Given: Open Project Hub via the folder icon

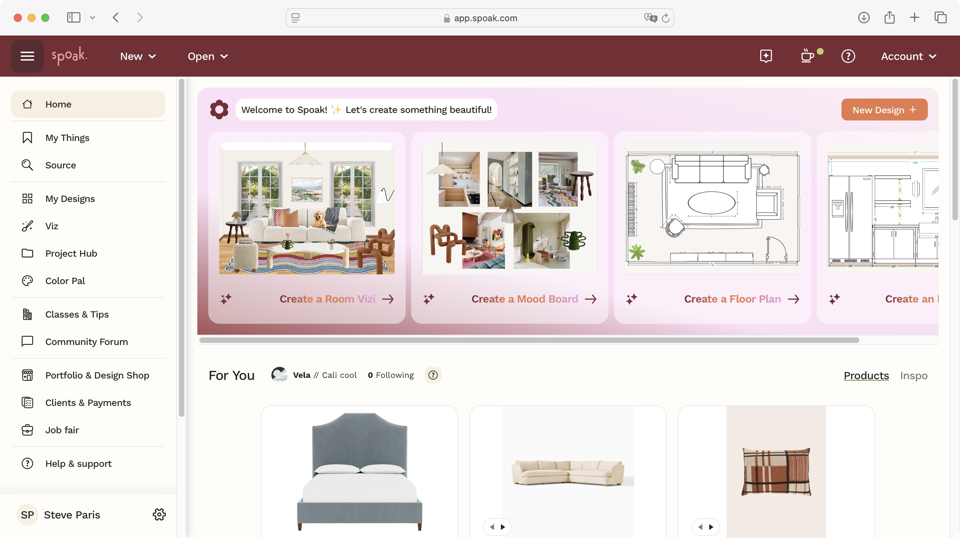Looking at the screenshot, I should tap(27, 253).
